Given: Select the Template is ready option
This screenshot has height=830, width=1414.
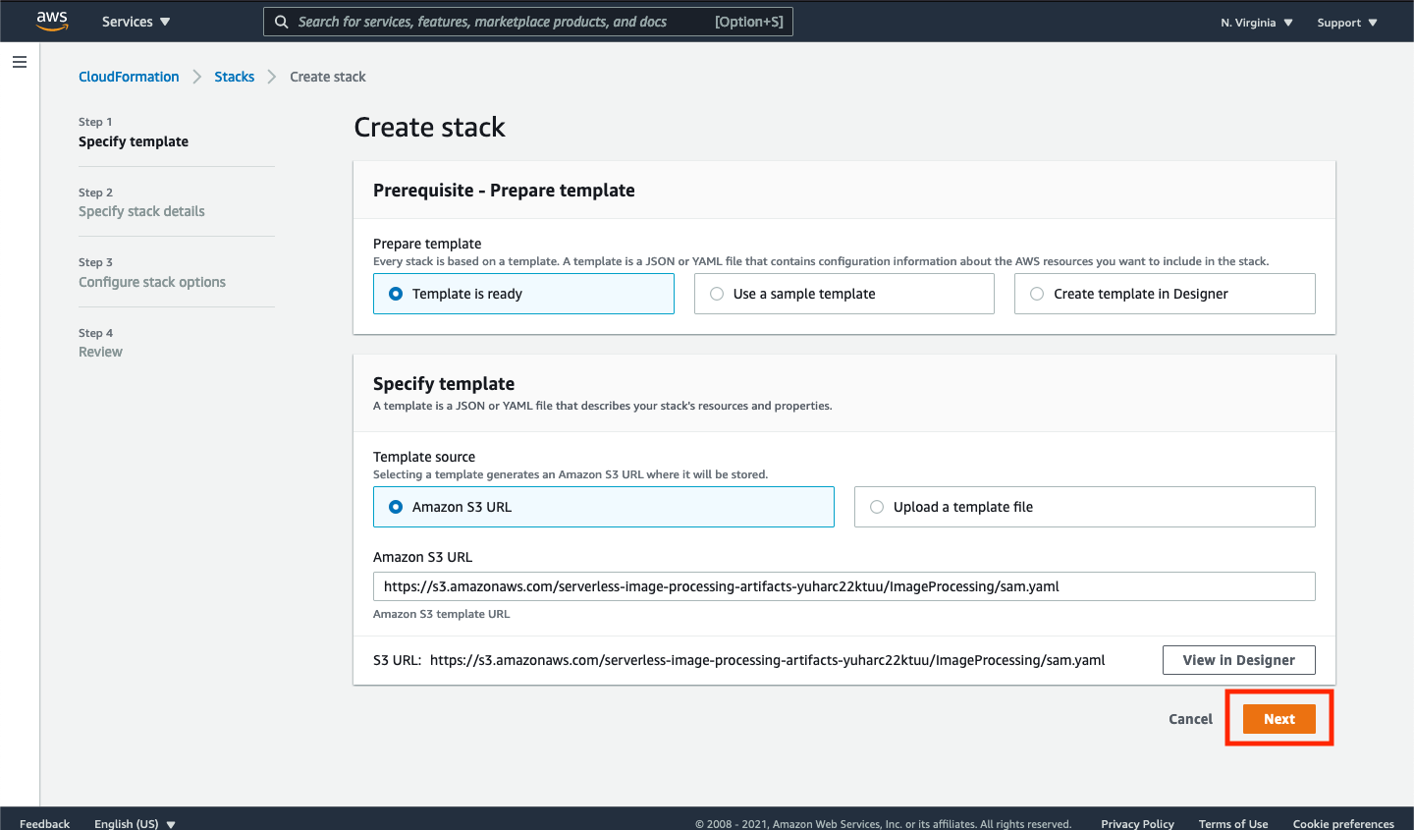Looking at the screenshot, I should [523, 294].
